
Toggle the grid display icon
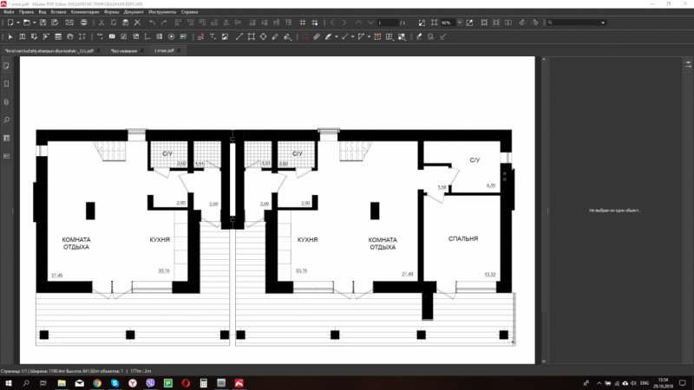tap(303, 23)
